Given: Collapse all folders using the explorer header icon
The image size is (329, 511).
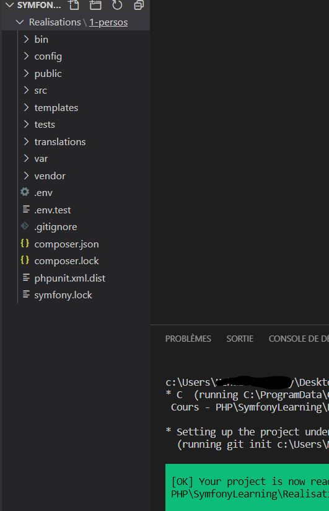Looking at the screenshot, I should click(139, 5).
